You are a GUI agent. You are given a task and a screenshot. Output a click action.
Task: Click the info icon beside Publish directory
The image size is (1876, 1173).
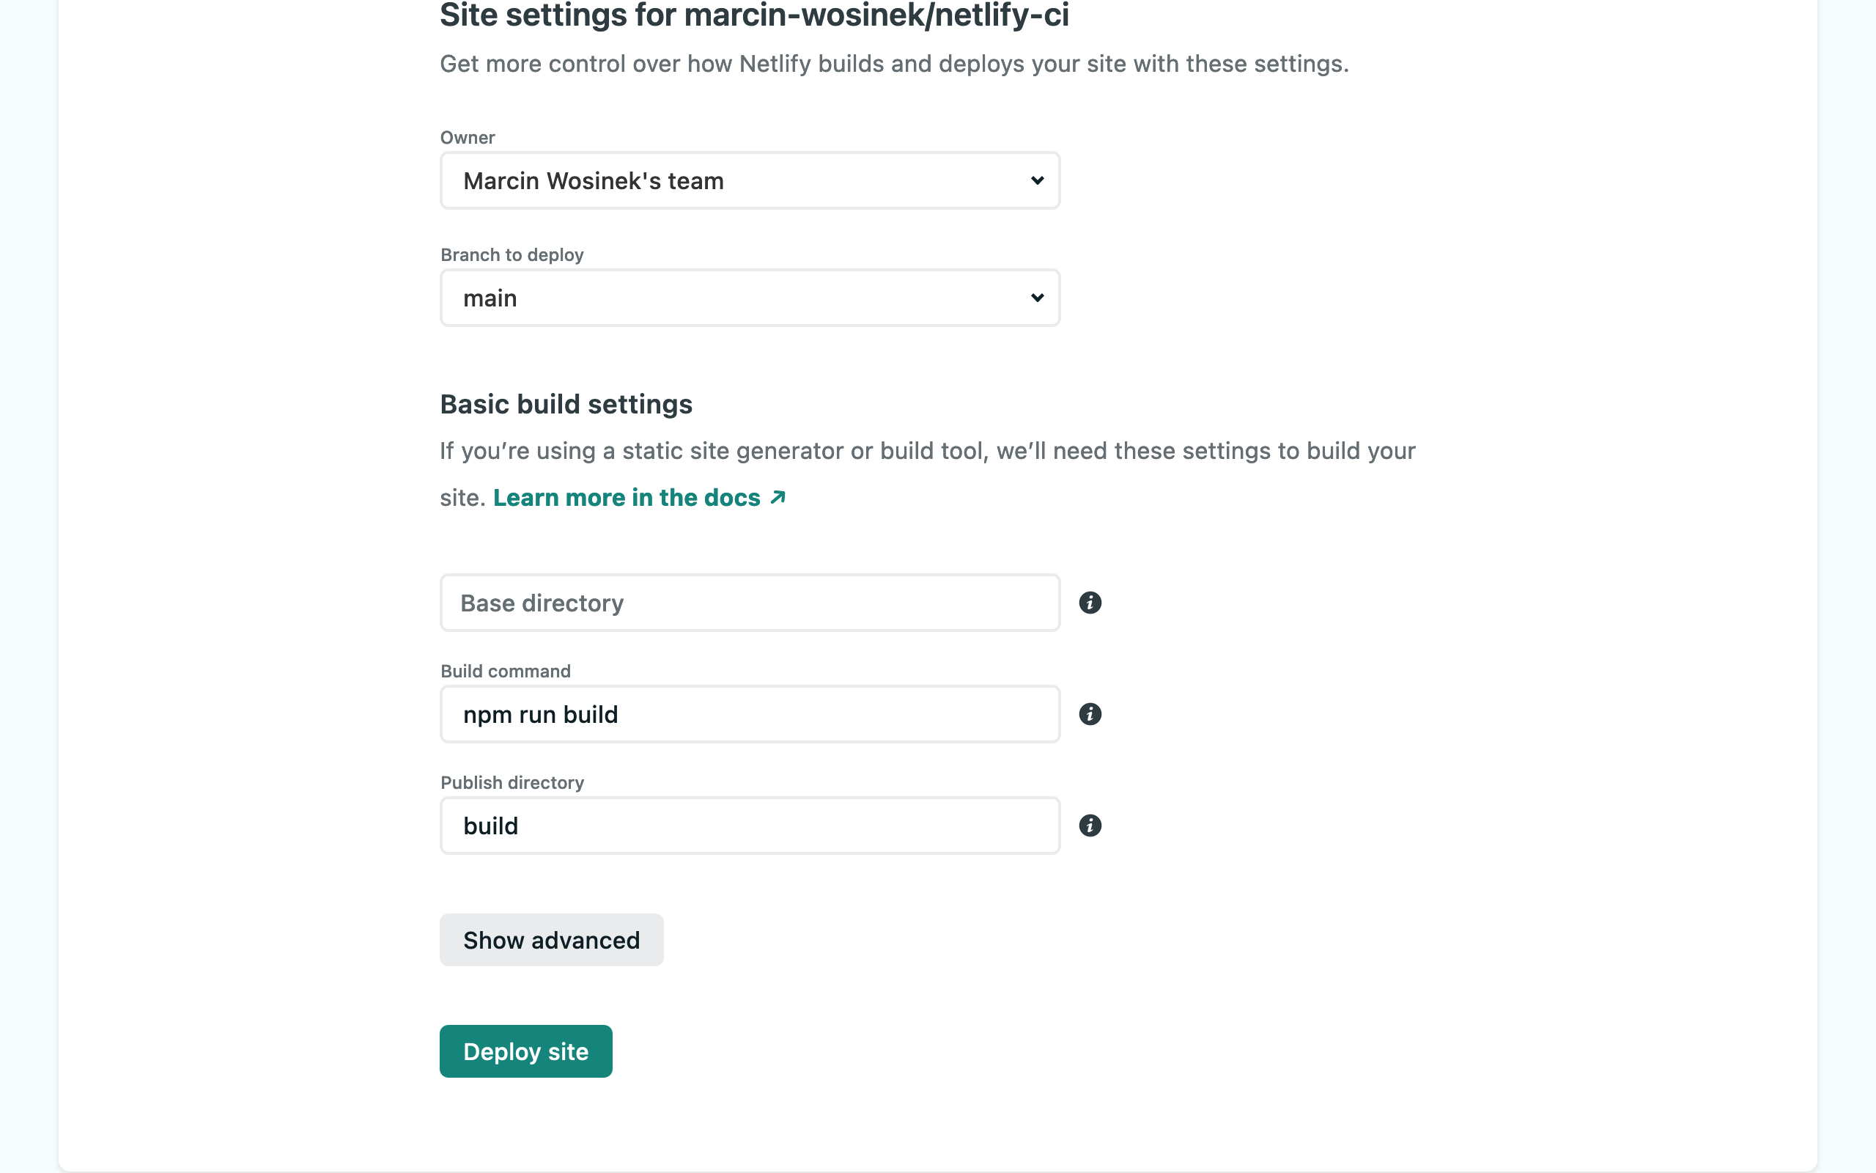click(x=1090, y=825)
